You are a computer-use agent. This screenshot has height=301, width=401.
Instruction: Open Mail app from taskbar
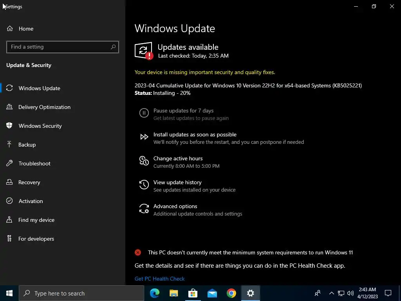pos(212,293)
